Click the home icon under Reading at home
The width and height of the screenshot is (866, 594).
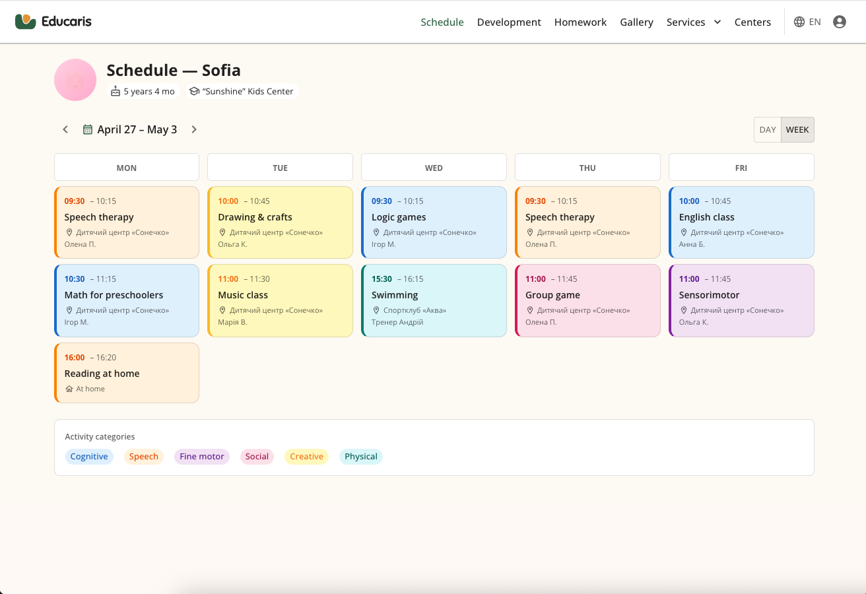click(x=69, y=389)
